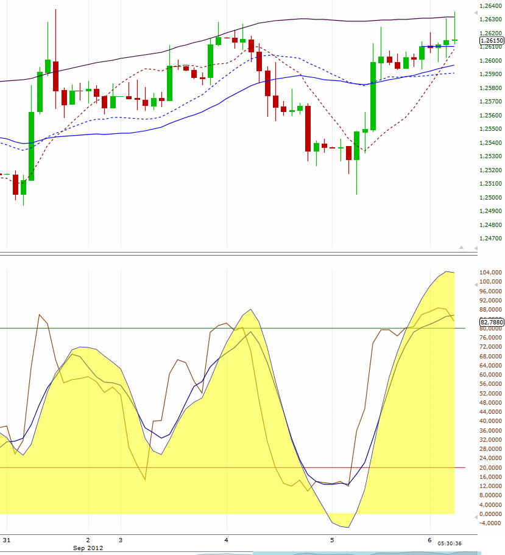Select the Sep 2012 label on the time axis
This screenshot has width=505, height=555.
pyautogui.click(x=88, y=548)
